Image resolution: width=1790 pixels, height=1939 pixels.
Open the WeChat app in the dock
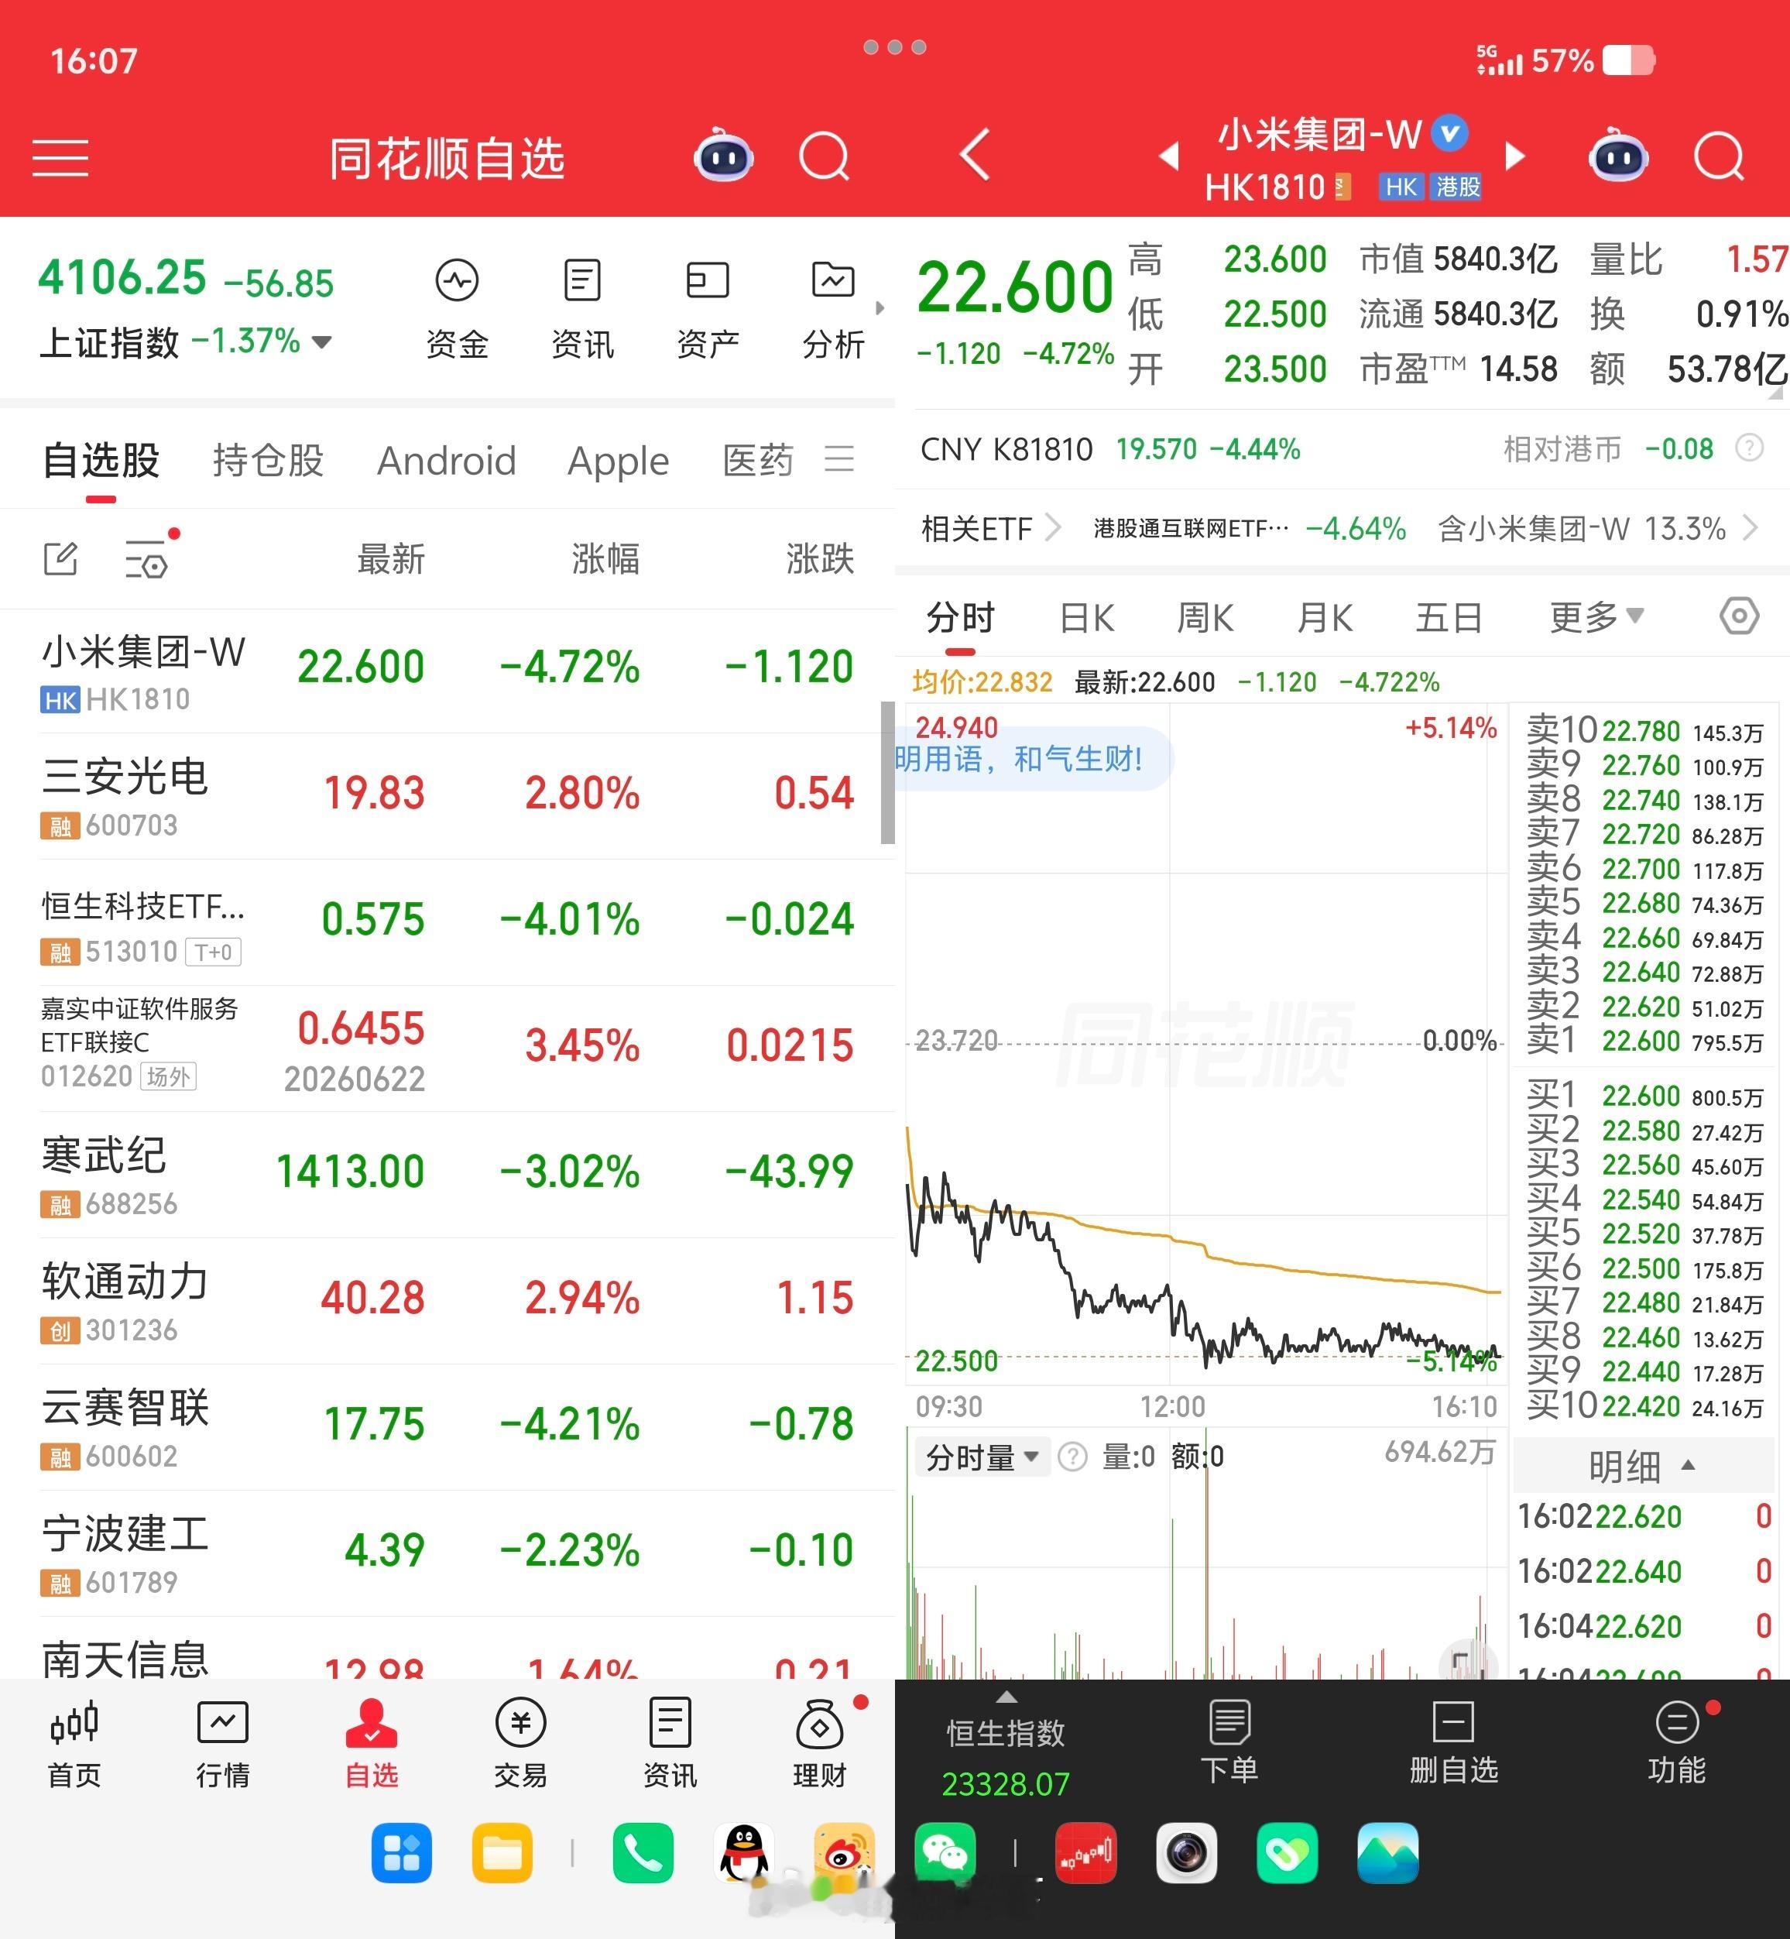point(945,1853)
